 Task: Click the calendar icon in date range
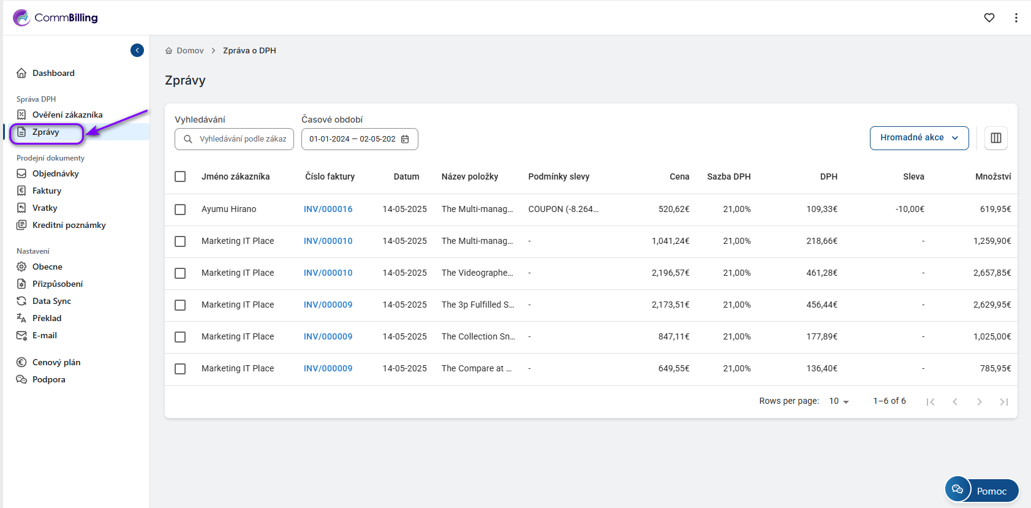[x=405, y=139]
